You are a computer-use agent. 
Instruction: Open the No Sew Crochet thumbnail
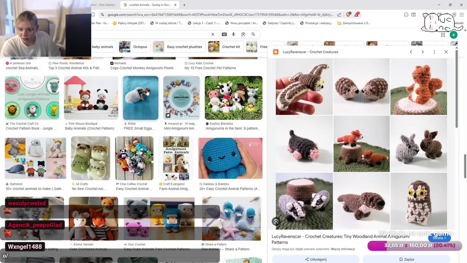coord(90,158)
